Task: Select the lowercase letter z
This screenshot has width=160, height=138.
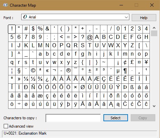Action: (x=75, y=63)
